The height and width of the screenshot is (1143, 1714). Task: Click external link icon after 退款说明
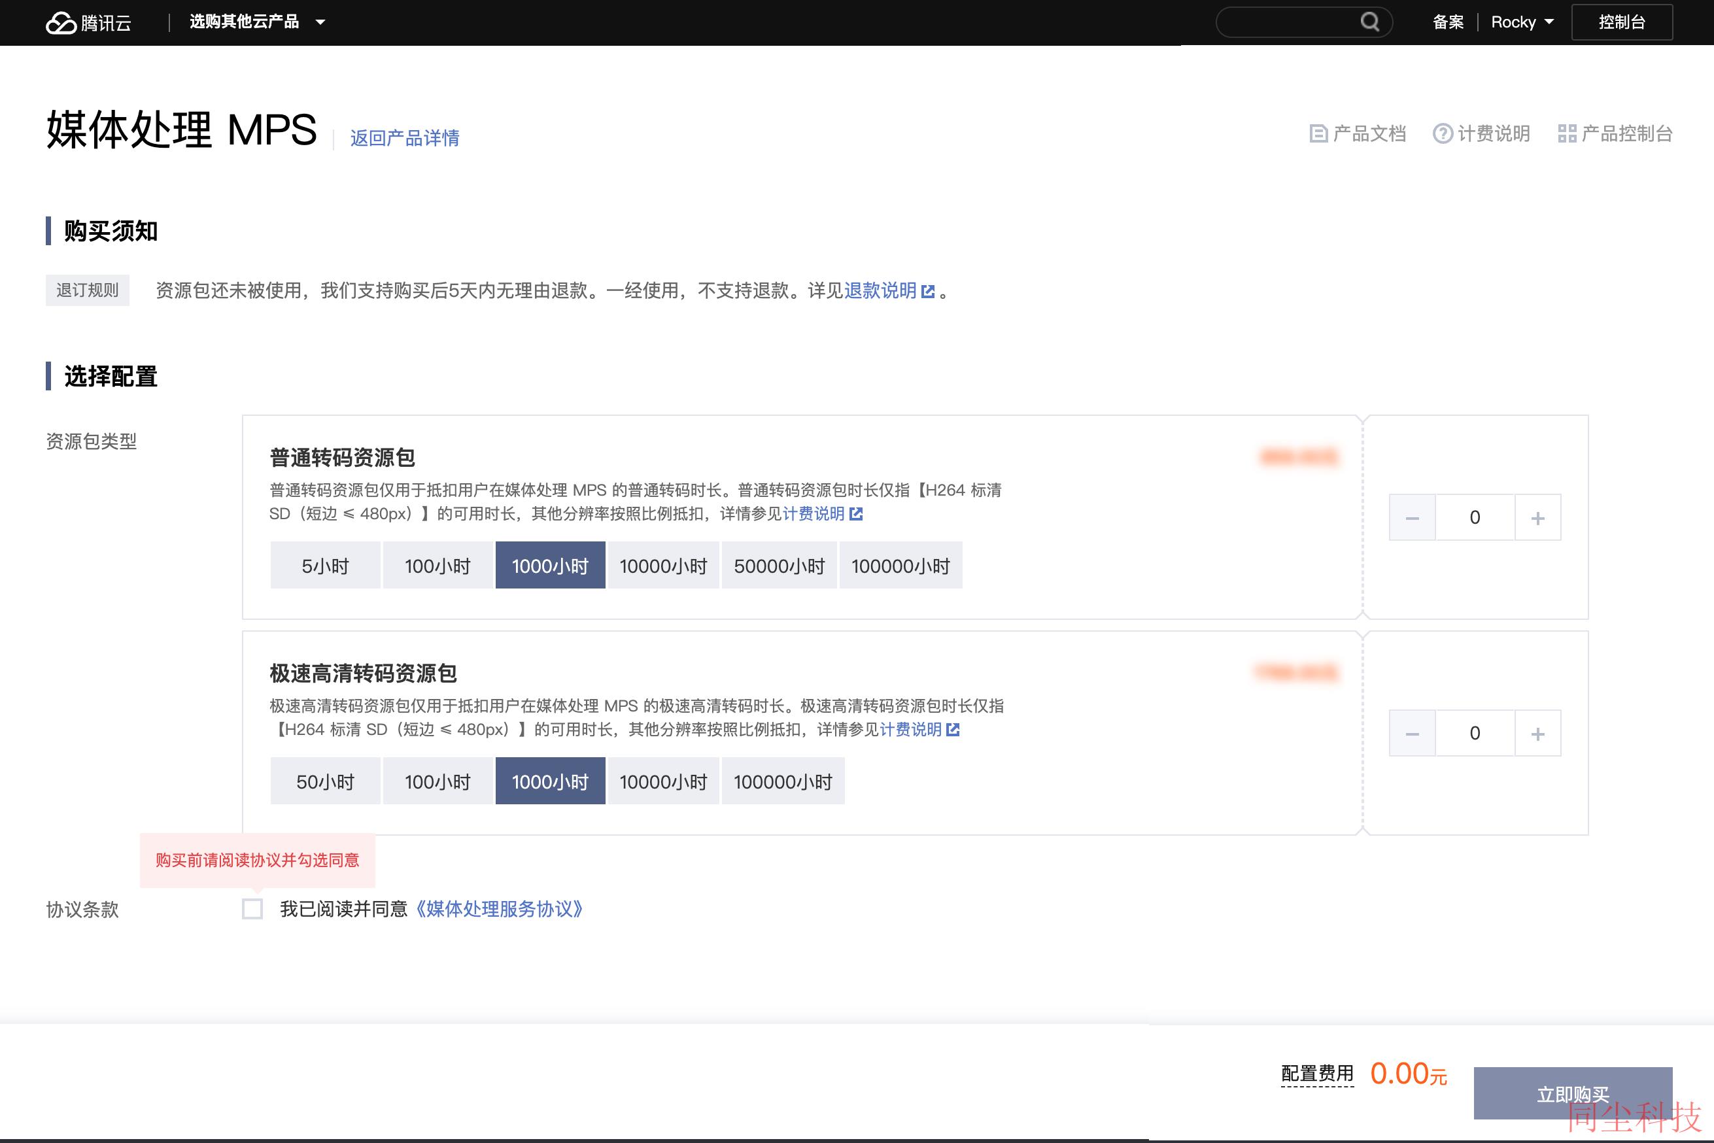pos(928,292)
